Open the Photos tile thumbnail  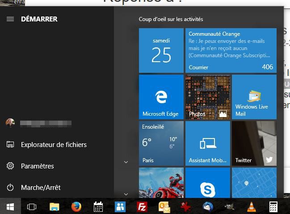coord(207,97)
